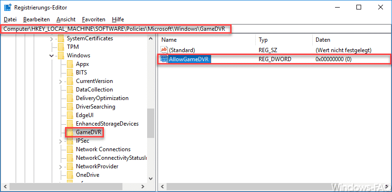Open the Hilfe menu
Image resolution: width=392 pixels, height=192 pixels.
tap(118, 19)
